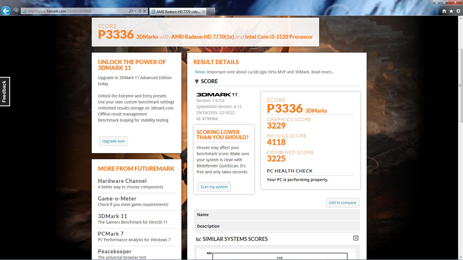Click the SystemInfo Version: 4.12 text
The image size is (463, 260).
pos(219,107)
